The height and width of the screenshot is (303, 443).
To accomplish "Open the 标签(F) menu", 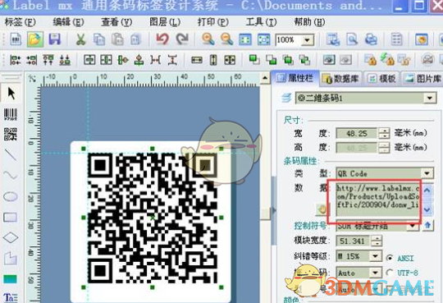I will [20, 22].
